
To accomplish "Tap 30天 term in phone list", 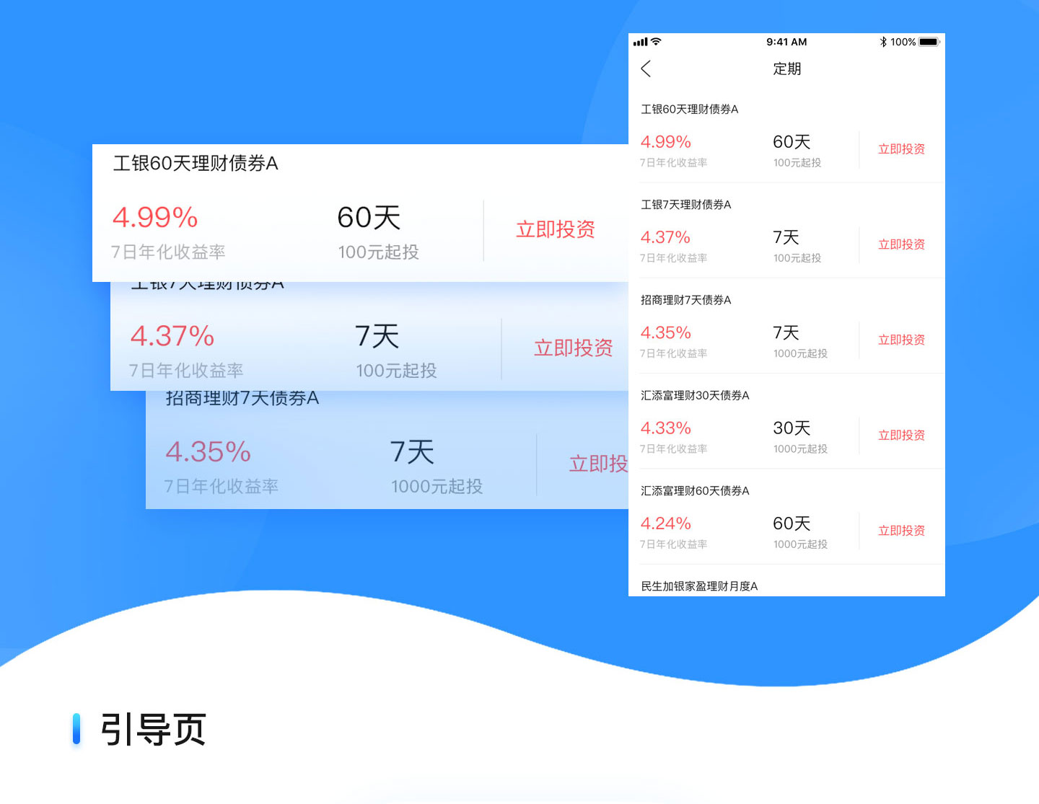I will [x=792, y=428].
